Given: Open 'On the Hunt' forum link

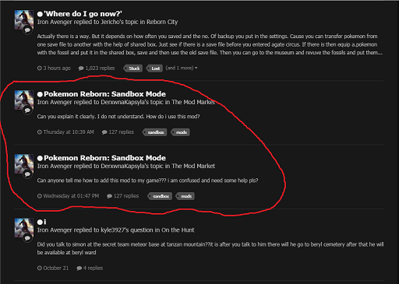Looking at the screenshot, I should [178, 230].
